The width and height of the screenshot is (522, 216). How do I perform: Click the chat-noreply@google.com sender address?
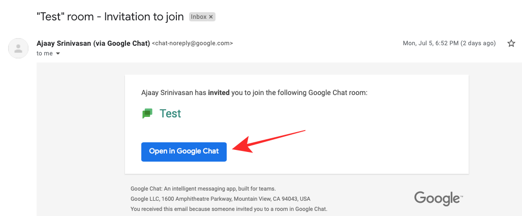coord(193,44)
